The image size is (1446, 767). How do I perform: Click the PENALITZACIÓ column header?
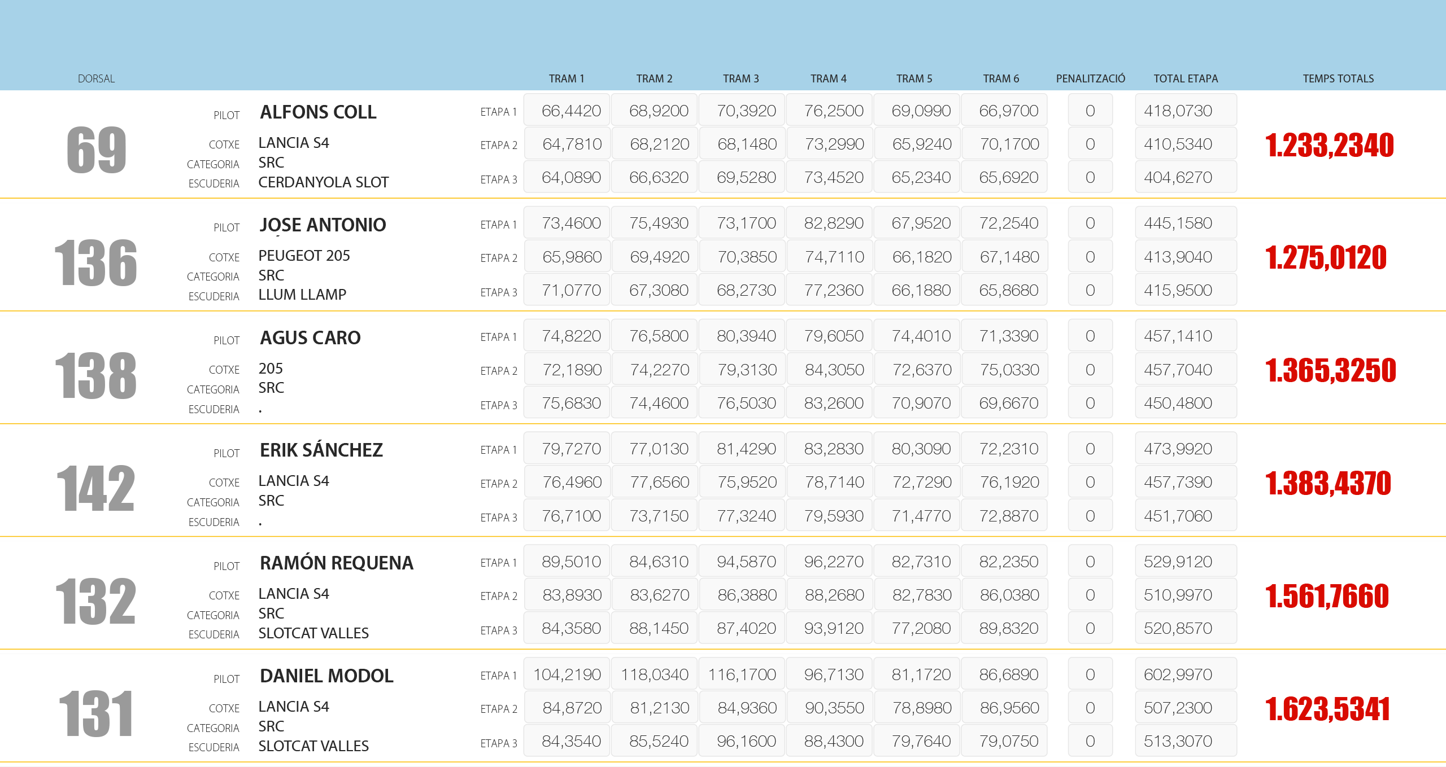click(1090, 78)
